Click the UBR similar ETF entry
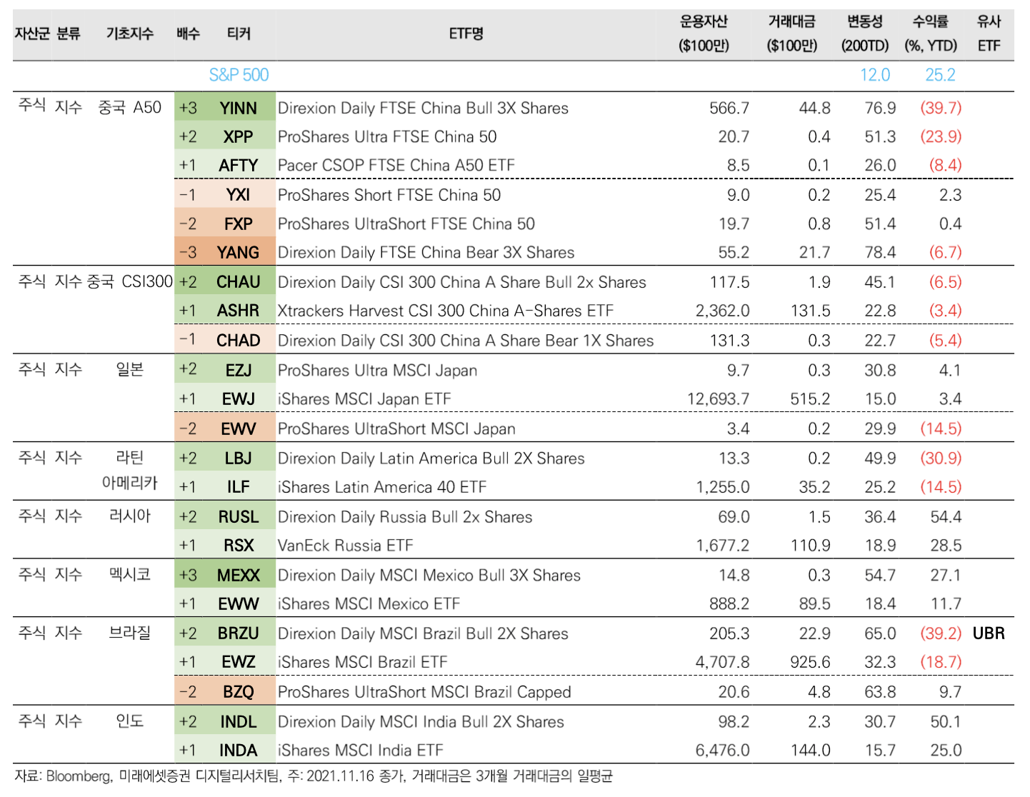This screenshot has width=1030, height=797. click(989, 633)
